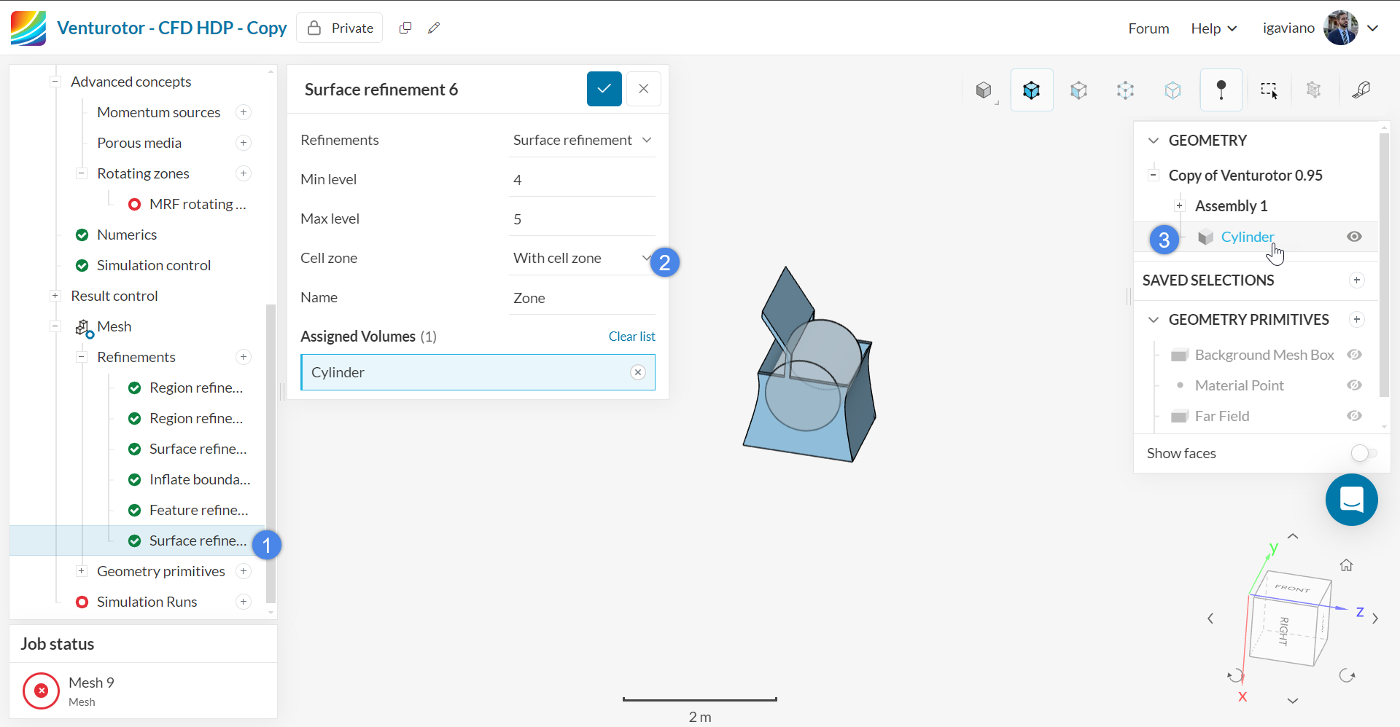1400x727 pixels.
Task: Activate the select volumes cube tool
Action: [1031, 90]
